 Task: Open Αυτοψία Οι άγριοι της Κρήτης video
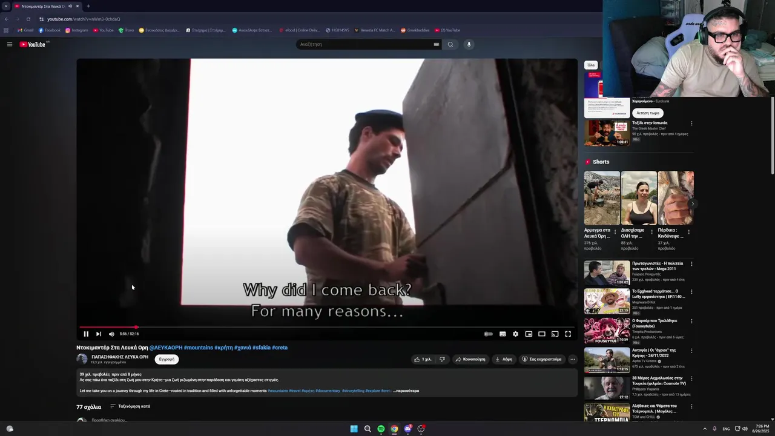point(607,360)
